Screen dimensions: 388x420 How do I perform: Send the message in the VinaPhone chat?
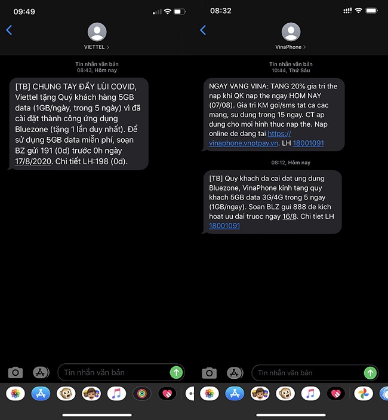click(369, 373)
